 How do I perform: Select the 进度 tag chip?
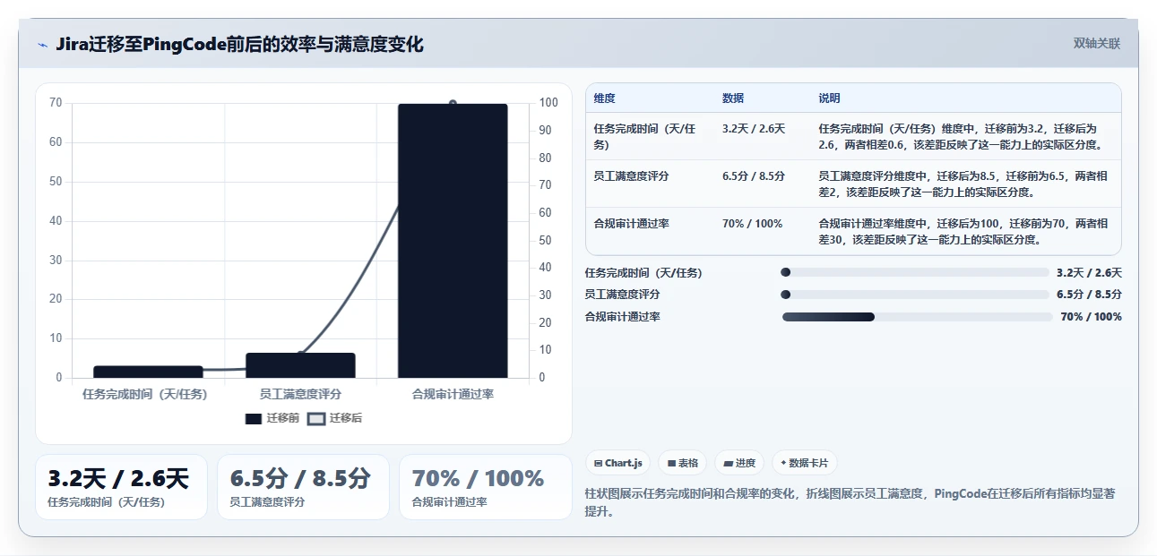[x=739, y=463]
